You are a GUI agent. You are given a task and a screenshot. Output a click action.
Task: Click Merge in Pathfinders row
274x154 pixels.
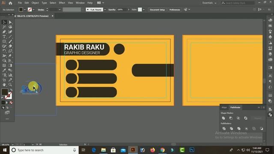(x=239, y=129)
